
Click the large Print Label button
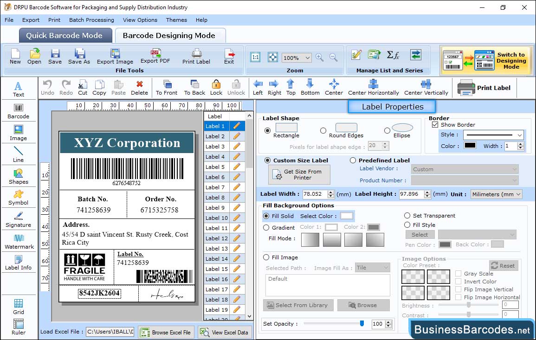[484, 88]
